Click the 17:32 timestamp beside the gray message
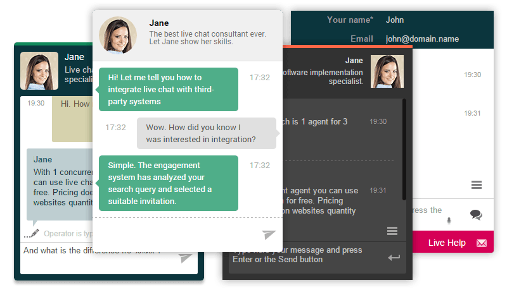The height and width of the screenshot is (290, 507). (115, 127)
